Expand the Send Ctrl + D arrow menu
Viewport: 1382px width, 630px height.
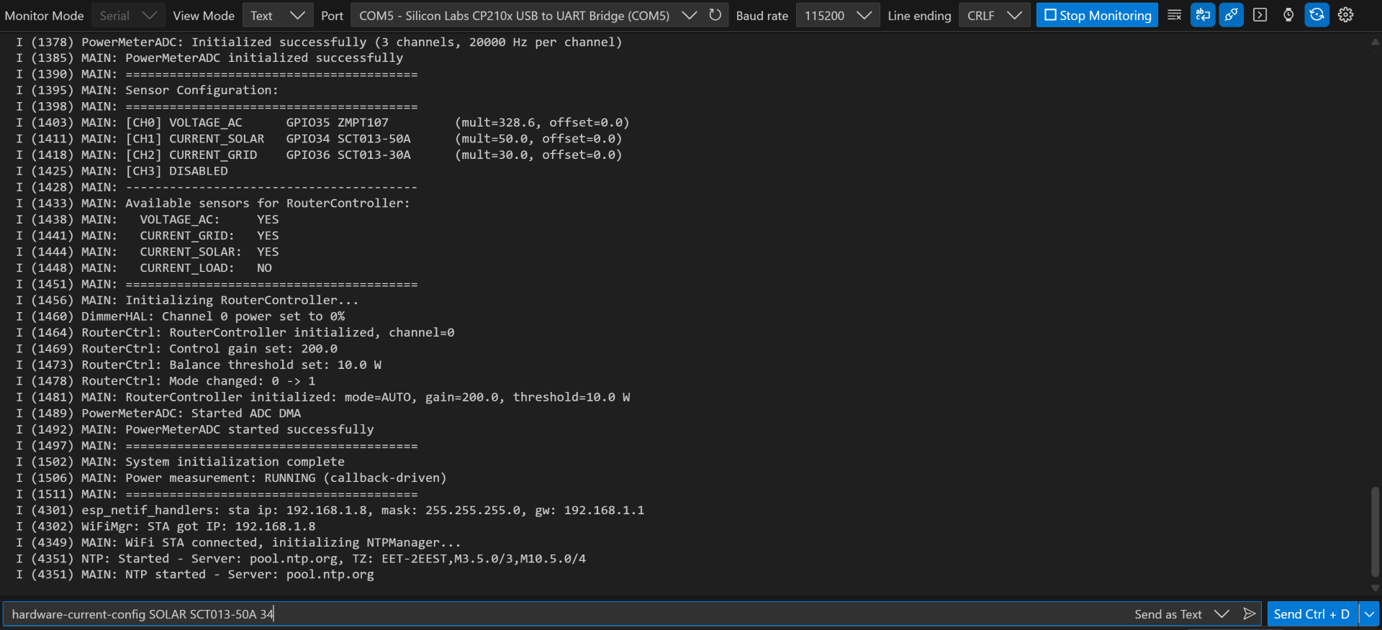(x=1369, y=614)
